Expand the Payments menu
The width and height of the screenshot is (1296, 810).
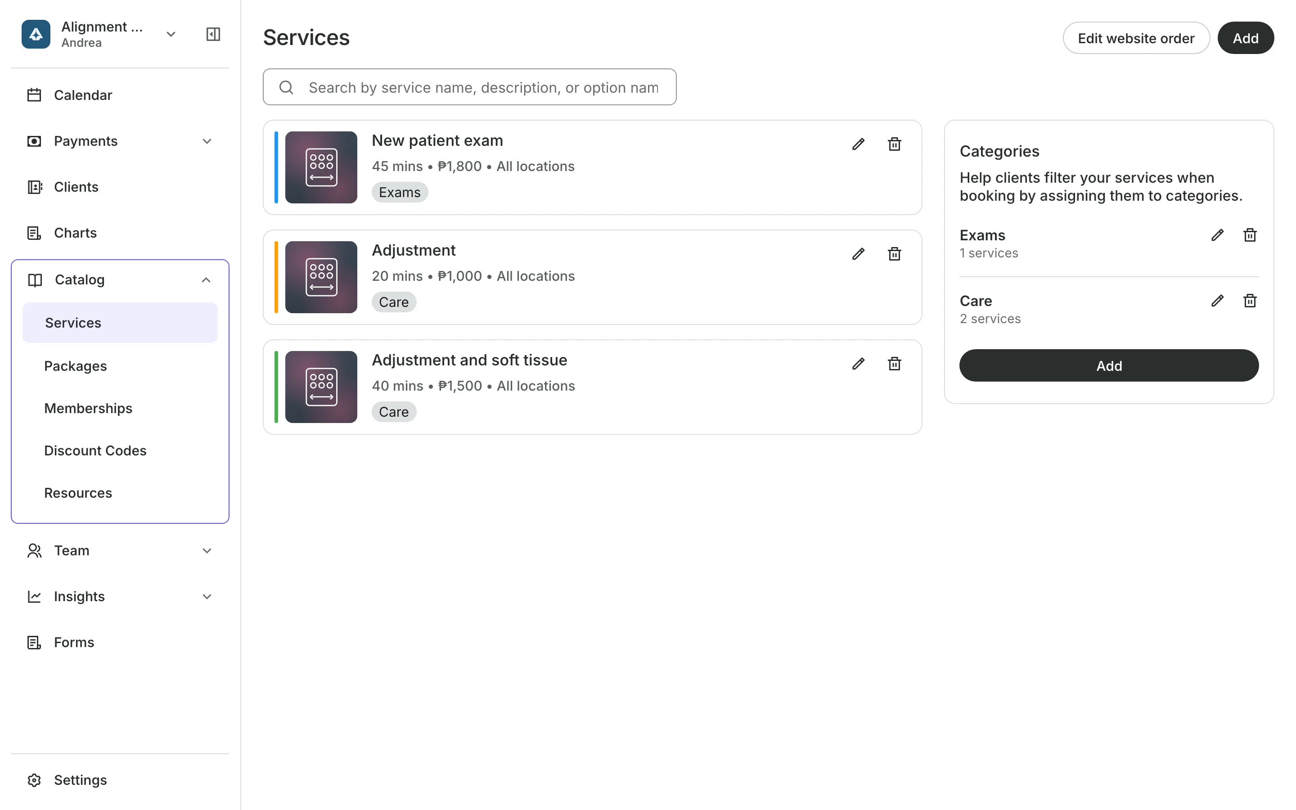[x=207, y=141]
